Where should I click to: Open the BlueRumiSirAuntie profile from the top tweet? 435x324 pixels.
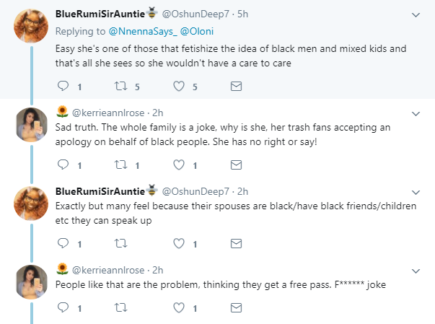(100, 14)
